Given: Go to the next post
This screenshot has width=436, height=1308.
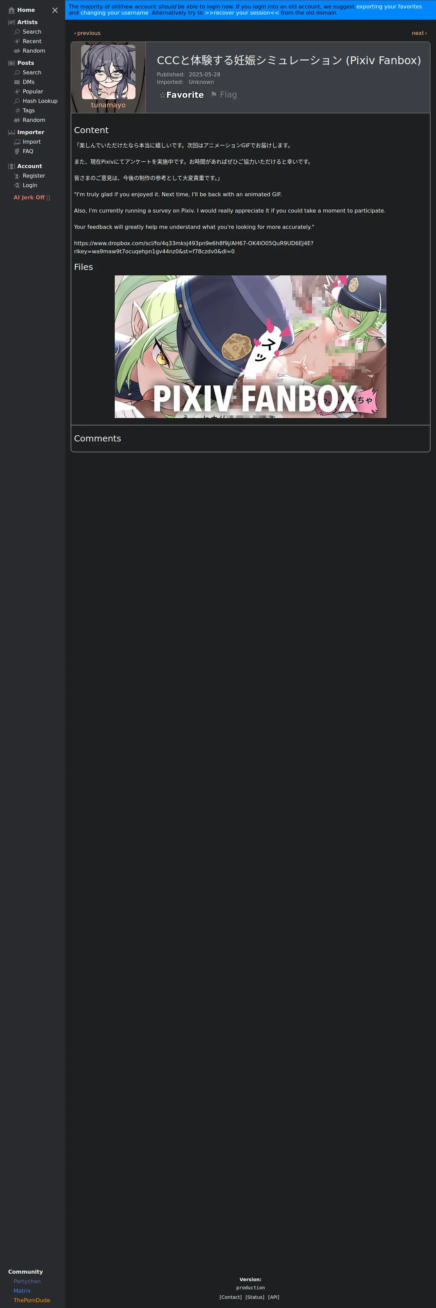Looking at the screenshot, I should click(419, 33).
